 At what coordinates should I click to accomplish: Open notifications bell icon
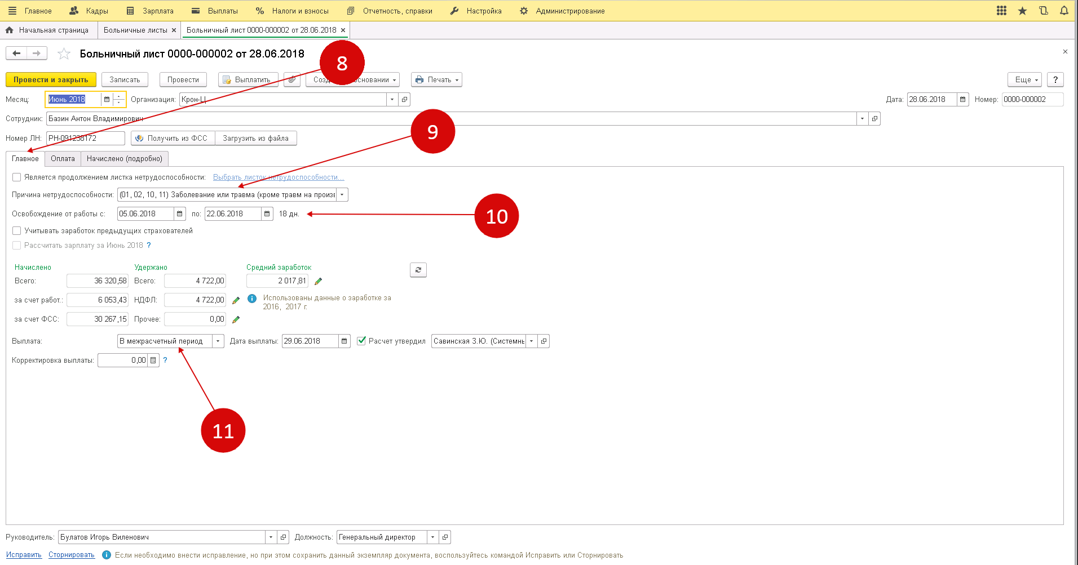coord(1064,11)
